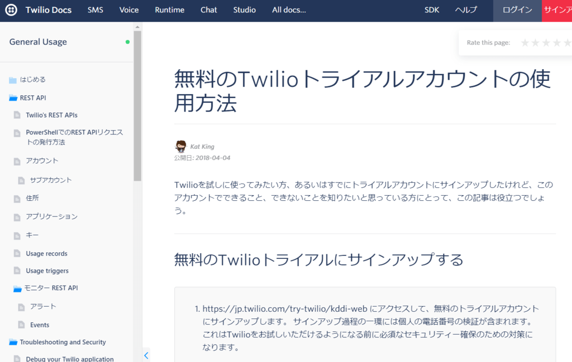
Task: Click the document icon beside Usage records
Action: coord(17,253)
